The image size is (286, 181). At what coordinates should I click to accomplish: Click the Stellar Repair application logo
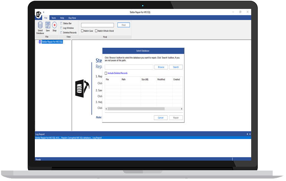click(39, 14)
